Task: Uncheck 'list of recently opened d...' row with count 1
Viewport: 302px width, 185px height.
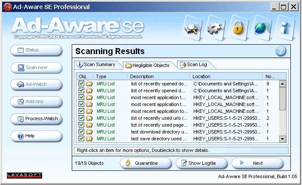Action: (81, 91)
